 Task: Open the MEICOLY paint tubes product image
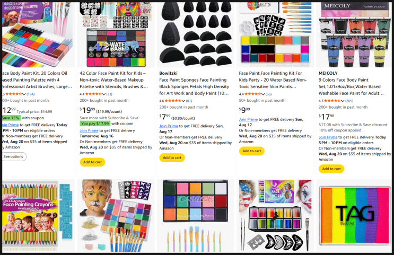[x=354, y=34]
